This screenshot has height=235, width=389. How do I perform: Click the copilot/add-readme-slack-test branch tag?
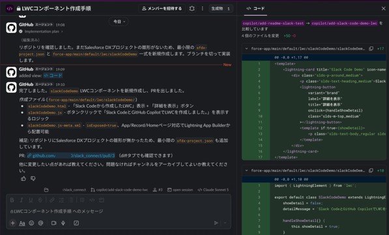pyautogui.click(x=273, y=23)
